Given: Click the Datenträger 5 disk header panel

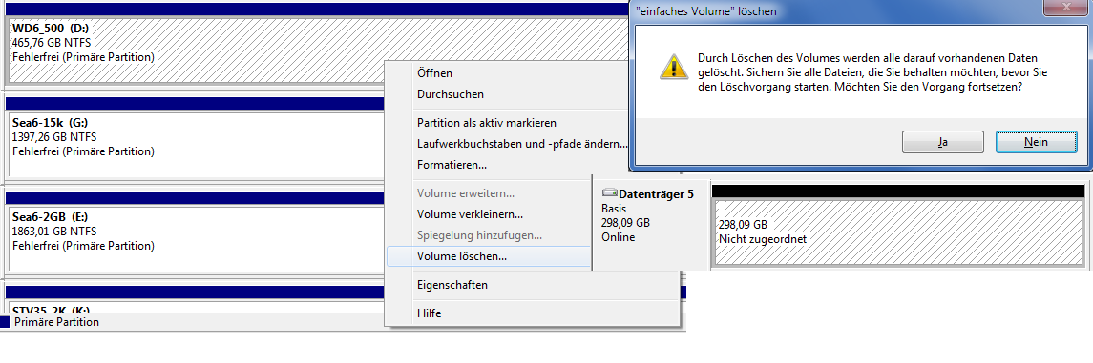Looking at the screenshot, I should pos(652,225).
